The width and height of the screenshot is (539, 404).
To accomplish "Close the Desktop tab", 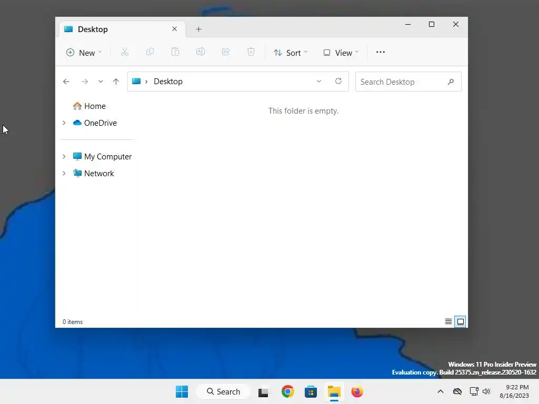I will (175, 29).
